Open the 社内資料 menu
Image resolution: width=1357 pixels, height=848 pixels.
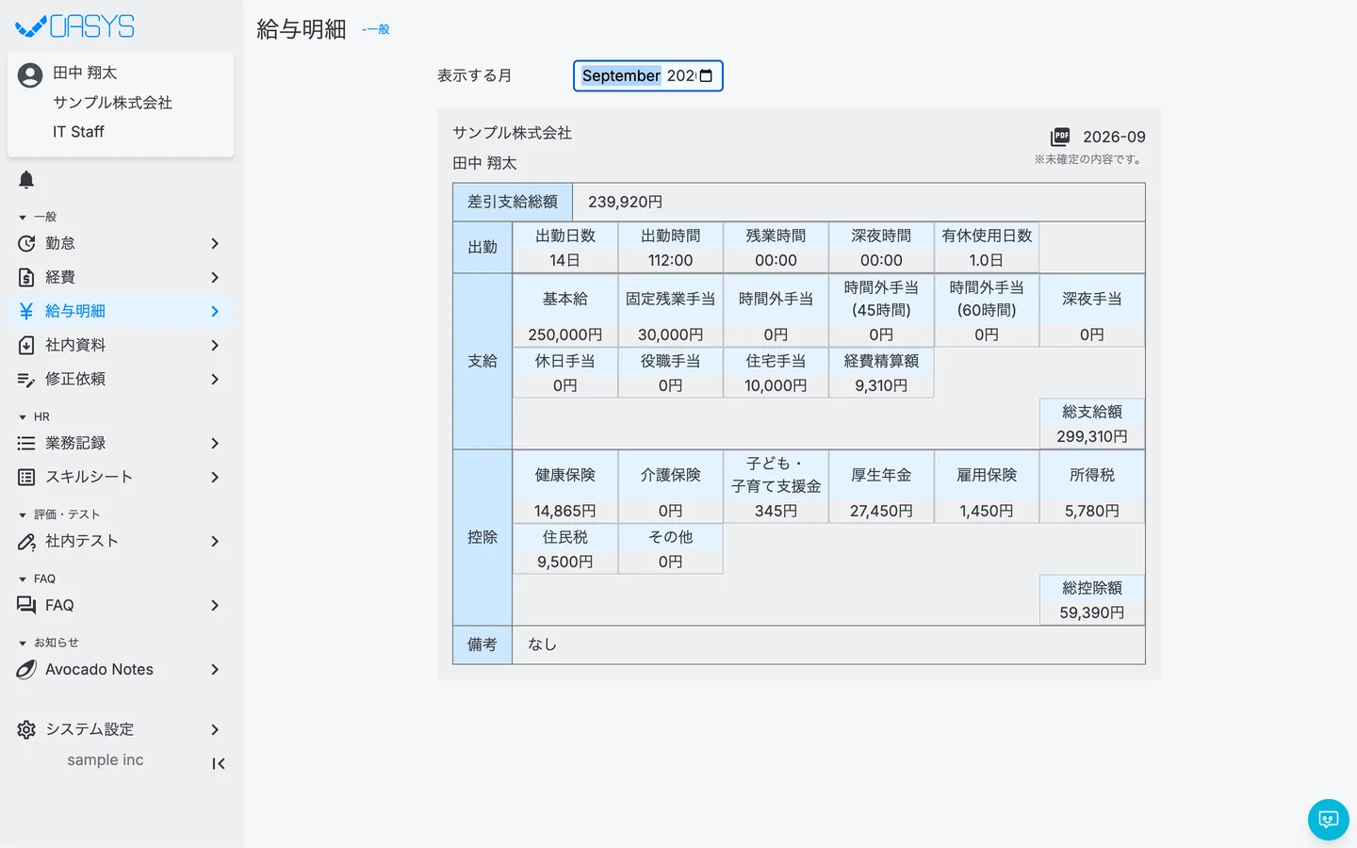(121, 345)
